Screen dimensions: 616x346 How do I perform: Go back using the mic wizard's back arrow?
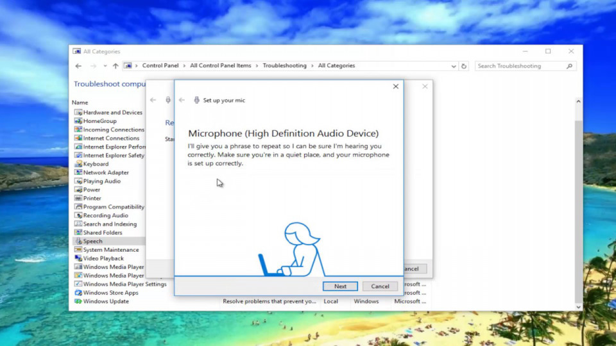coord(182,100)
